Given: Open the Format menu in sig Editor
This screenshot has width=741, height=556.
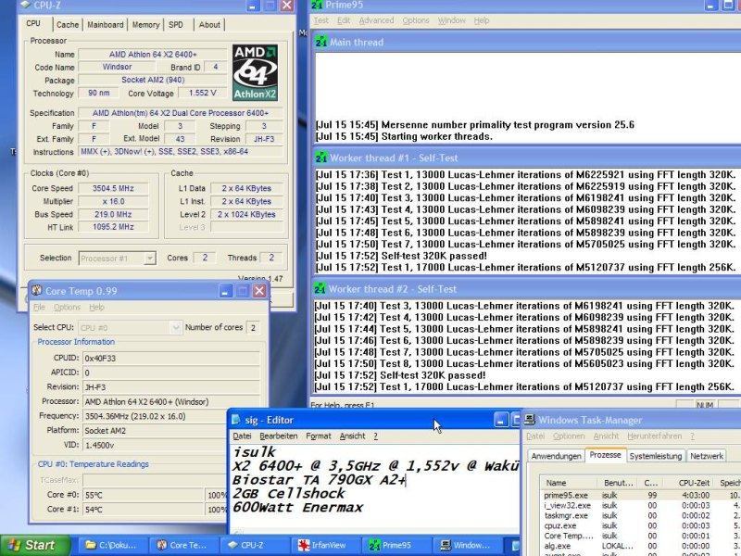Looking at the screenshot, I should [319, 436].
